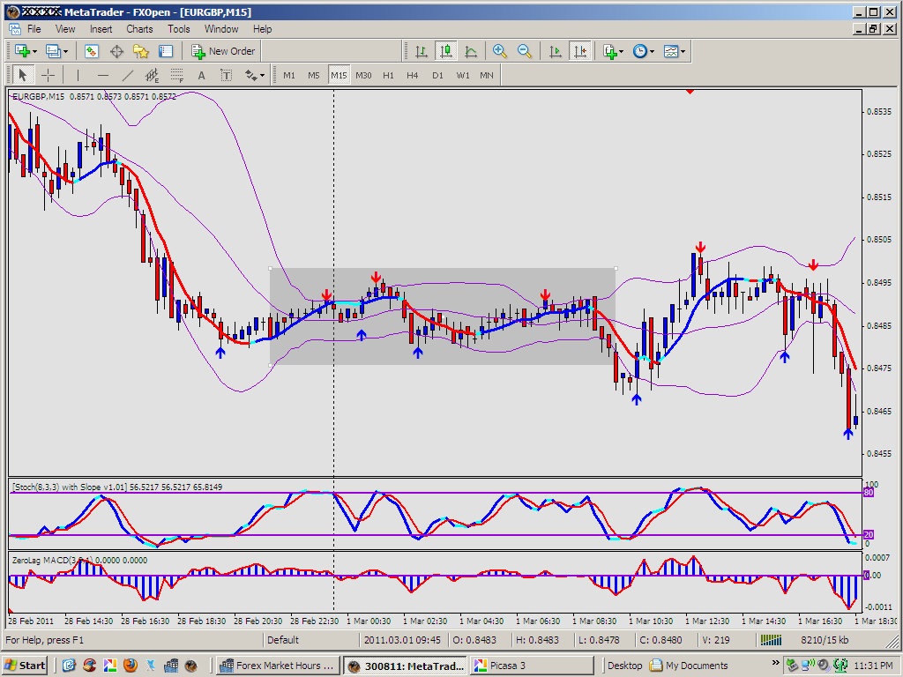Zoom in on the chart
Viewport: 903px width, 677px height.
click(x=499, y=51)
